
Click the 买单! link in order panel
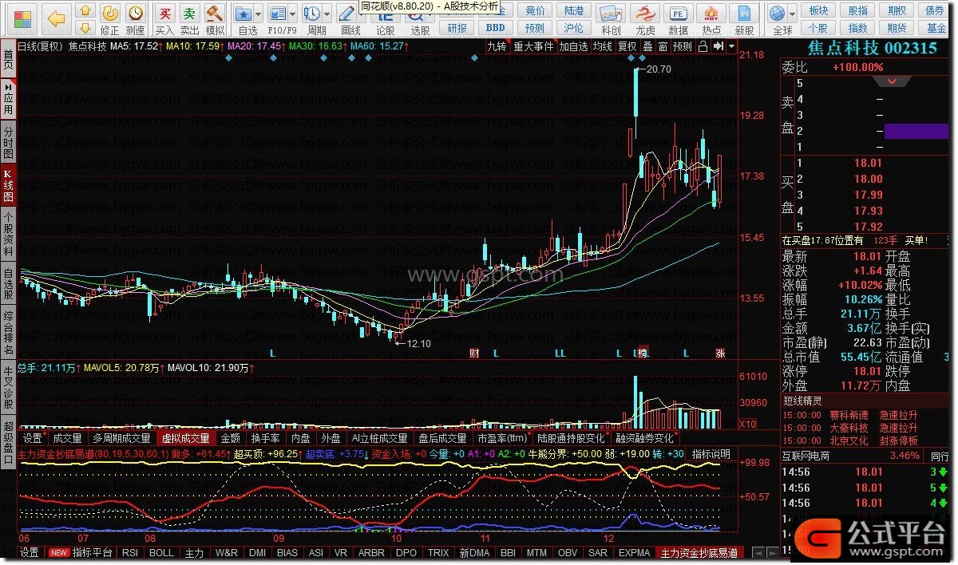tap(916, 240)
